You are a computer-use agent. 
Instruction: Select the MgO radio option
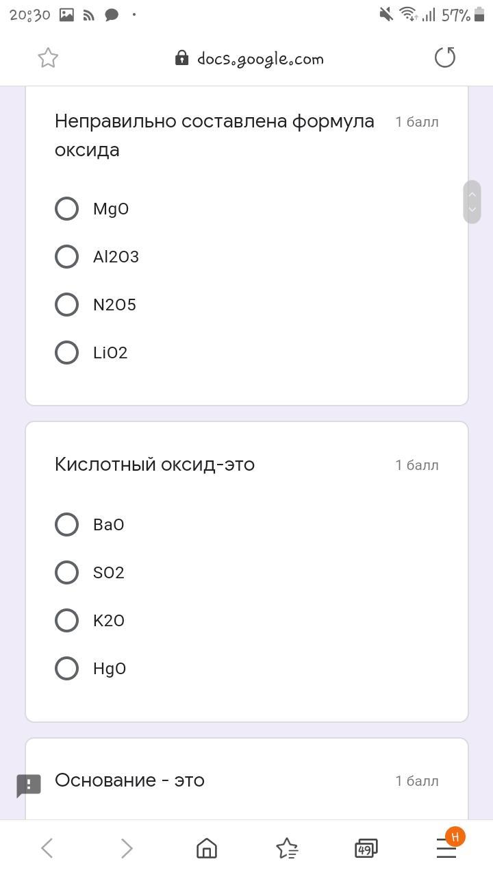[66, 209]
